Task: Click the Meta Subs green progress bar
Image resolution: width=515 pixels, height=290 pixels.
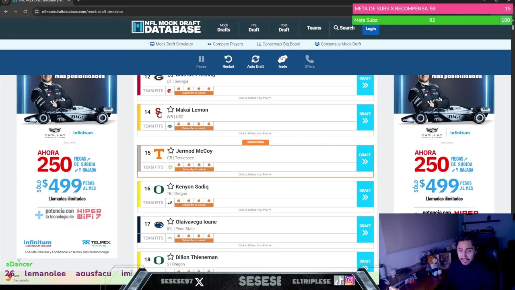Action: click(x=432, y=20)
